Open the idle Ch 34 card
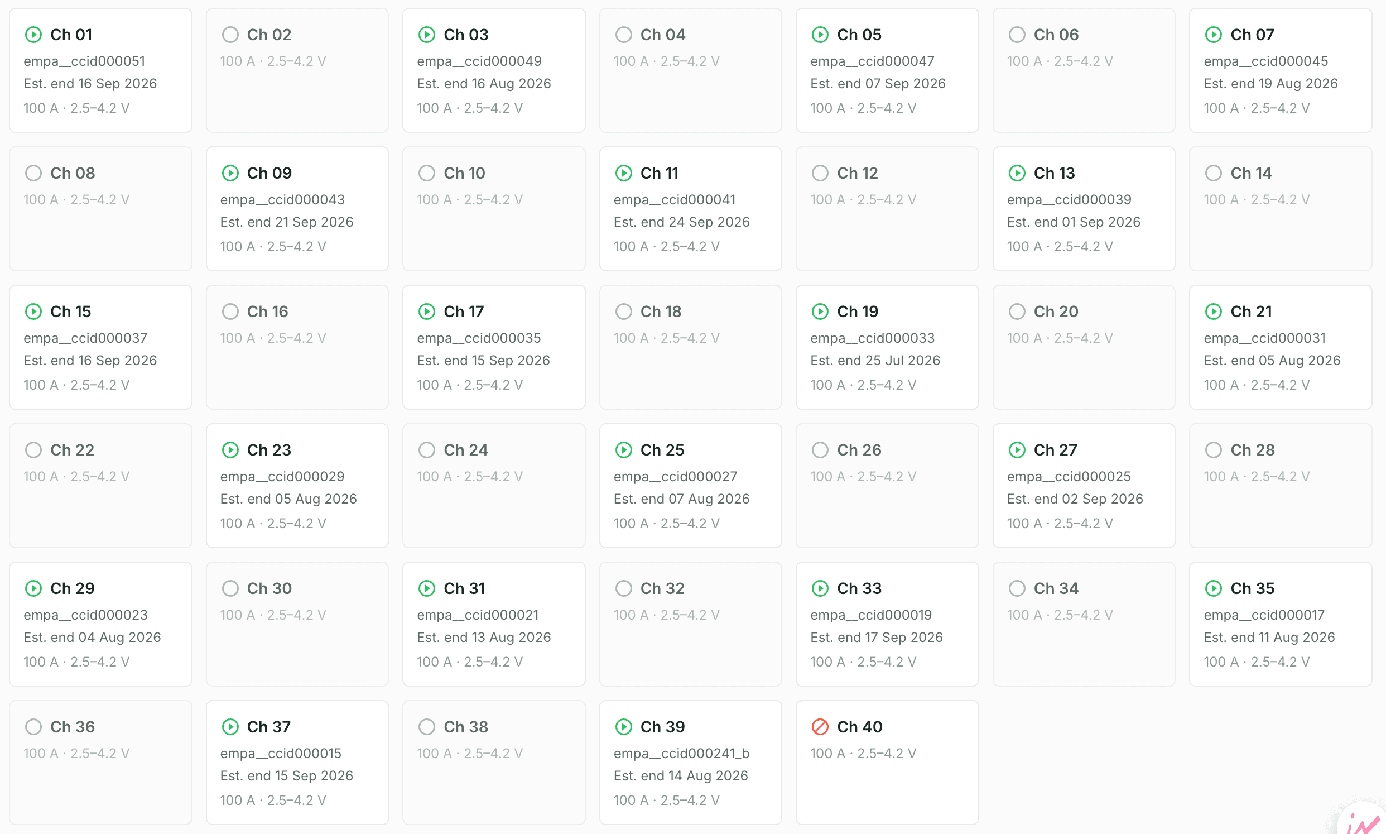This screenshot has height=834, width=1386. point(1084,624)
